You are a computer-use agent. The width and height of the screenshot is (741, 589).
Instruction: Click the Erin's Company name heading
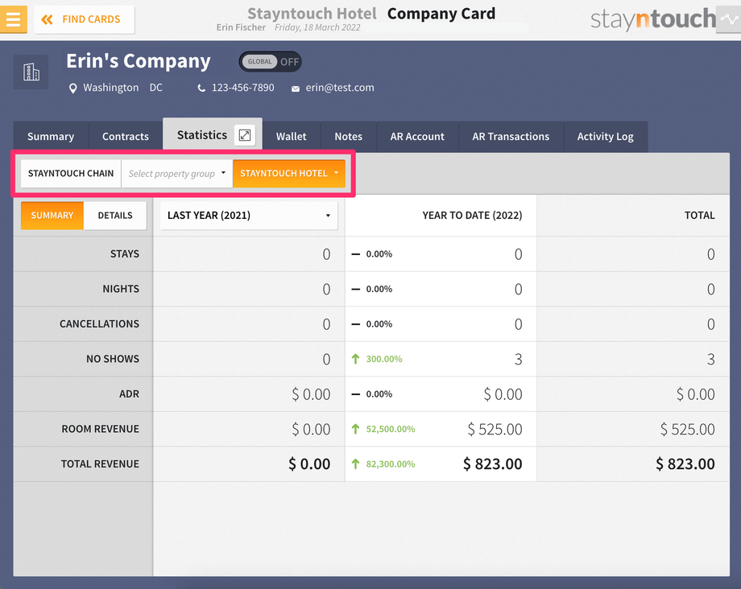[x=139, y=61]
